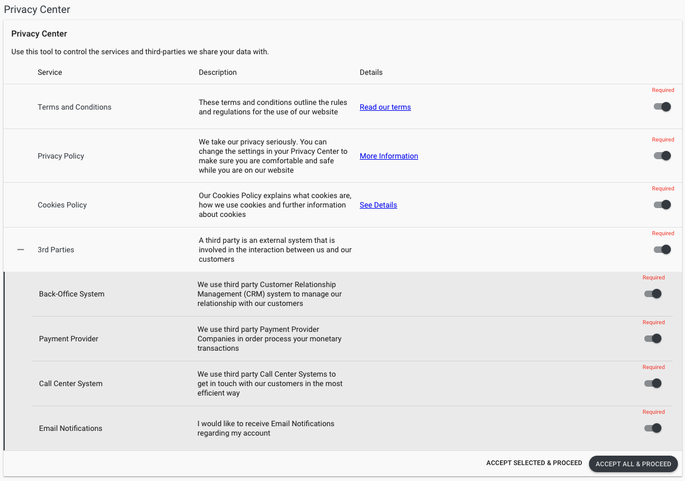Click the 'Use this tool to control' intro text

(140, 52)
